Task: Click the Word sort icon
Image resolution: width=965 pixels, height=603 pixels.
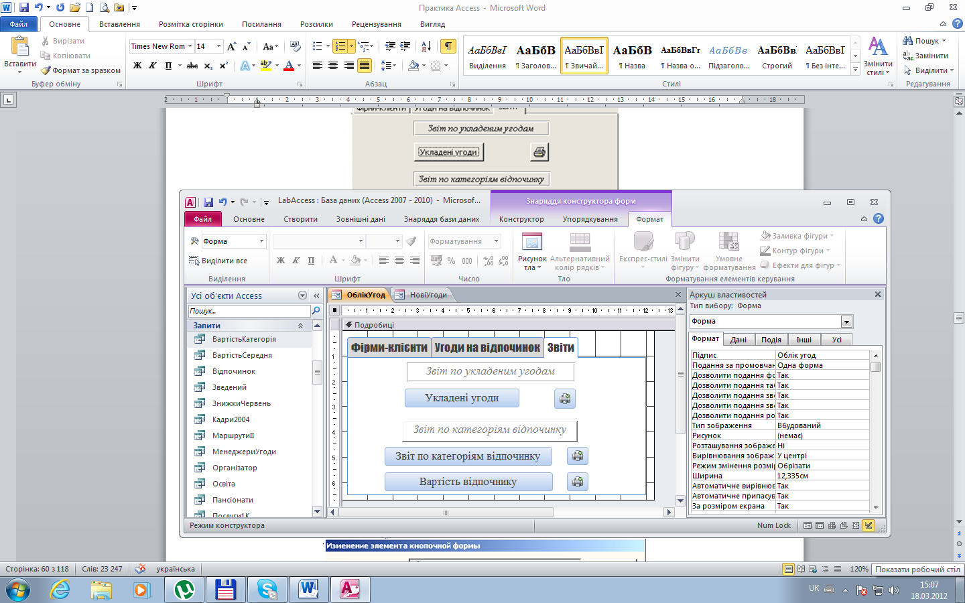Action: 426,46
